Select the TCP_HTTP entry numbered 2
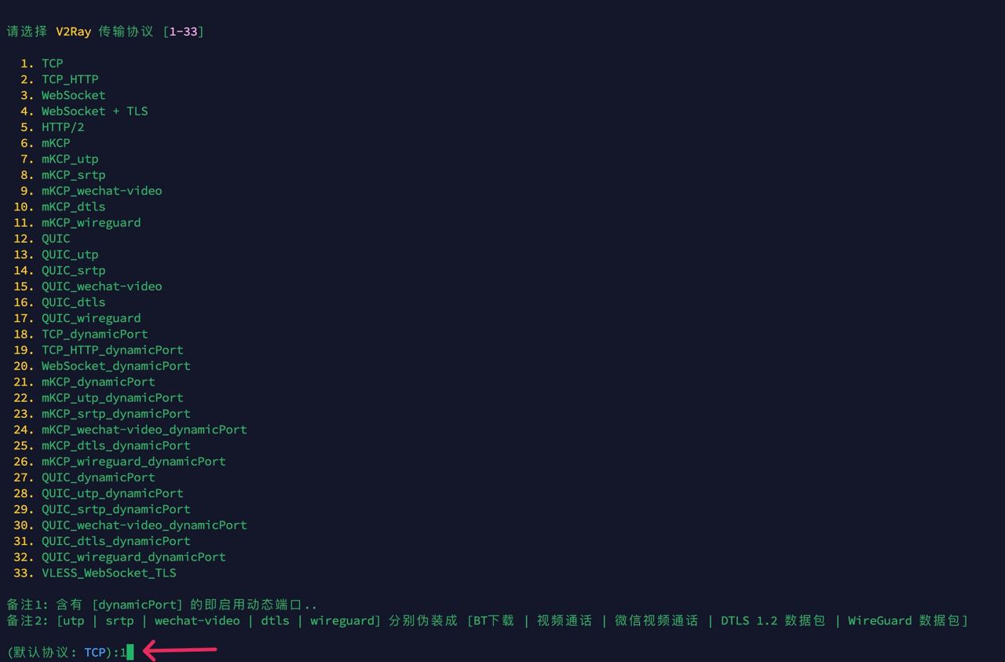1005x662 pixels. [x=70, y=79]
